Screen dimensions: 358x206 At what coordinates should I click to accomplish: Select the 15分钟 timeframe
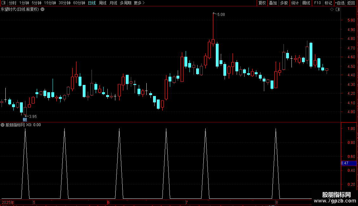click(50, 3)
